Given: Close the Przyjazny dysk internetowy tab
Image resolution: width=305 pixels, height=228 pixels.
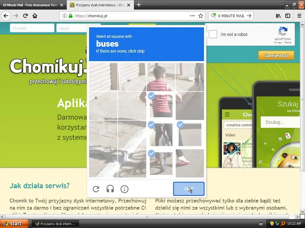Looking at the screenshot, I should point(129,5).
